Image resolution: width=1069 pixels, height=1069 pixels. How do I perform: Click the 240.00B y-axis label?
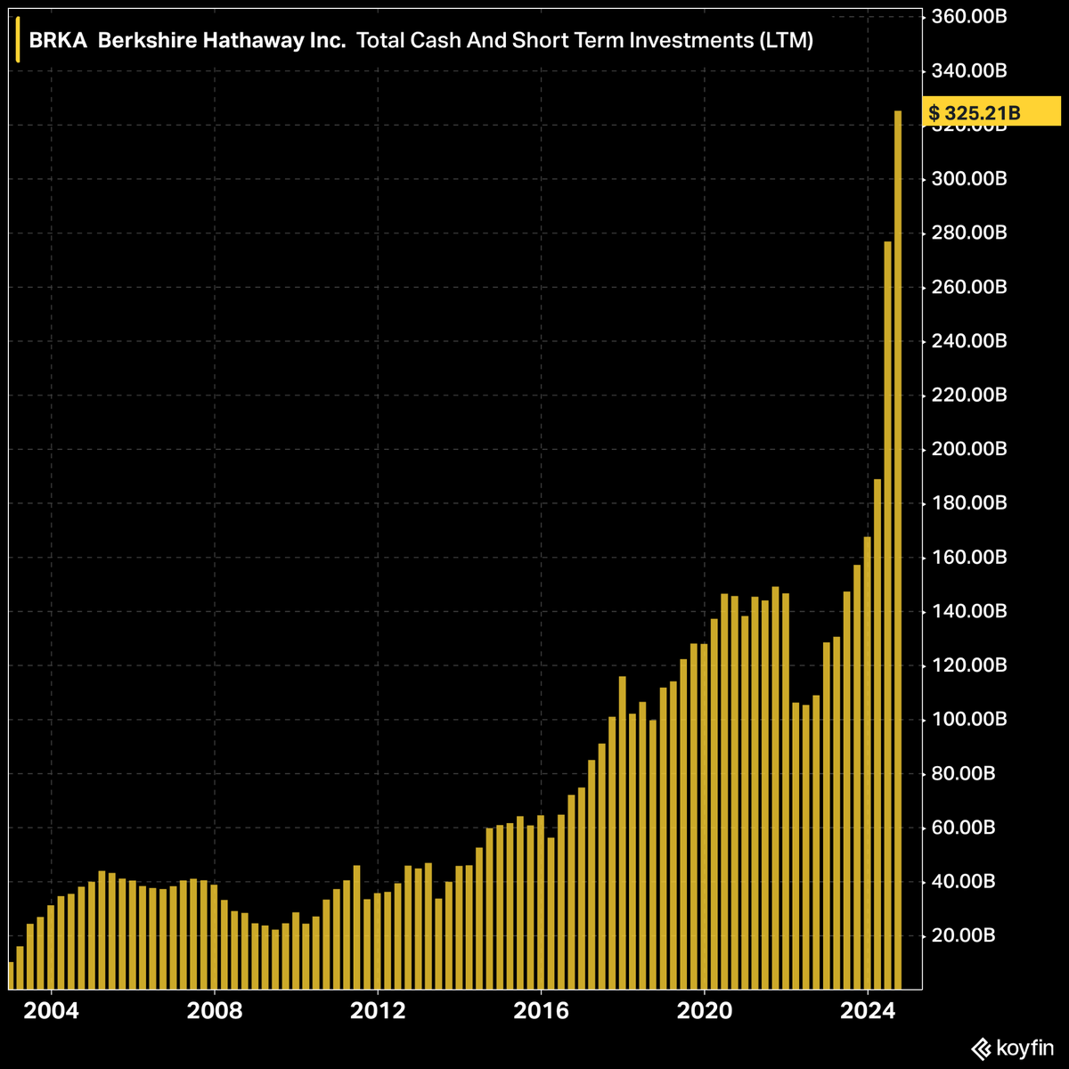(969, 341)
